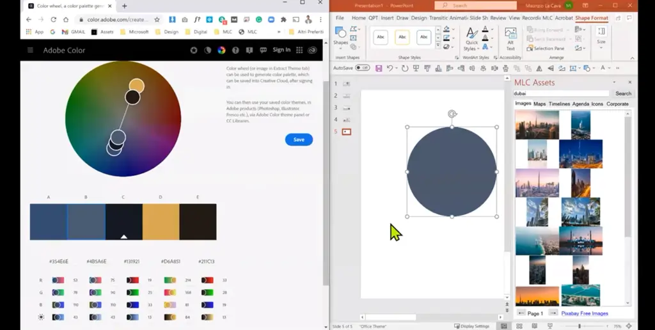Select the gold color swatch D in the palette
The image size is (655, 330).
point(161,222)
